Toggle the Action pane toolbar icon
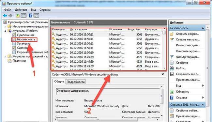This screenshot has width=212, height=122. 36,16
